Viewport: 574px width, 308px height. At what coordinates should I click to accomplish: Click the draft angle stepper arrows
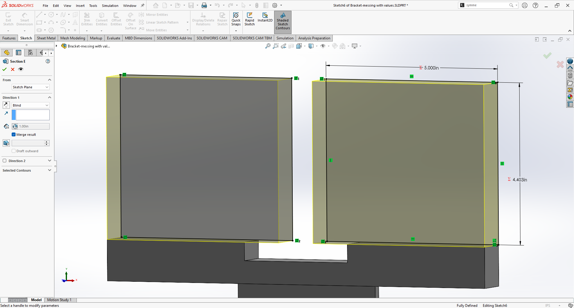[47, 143]
